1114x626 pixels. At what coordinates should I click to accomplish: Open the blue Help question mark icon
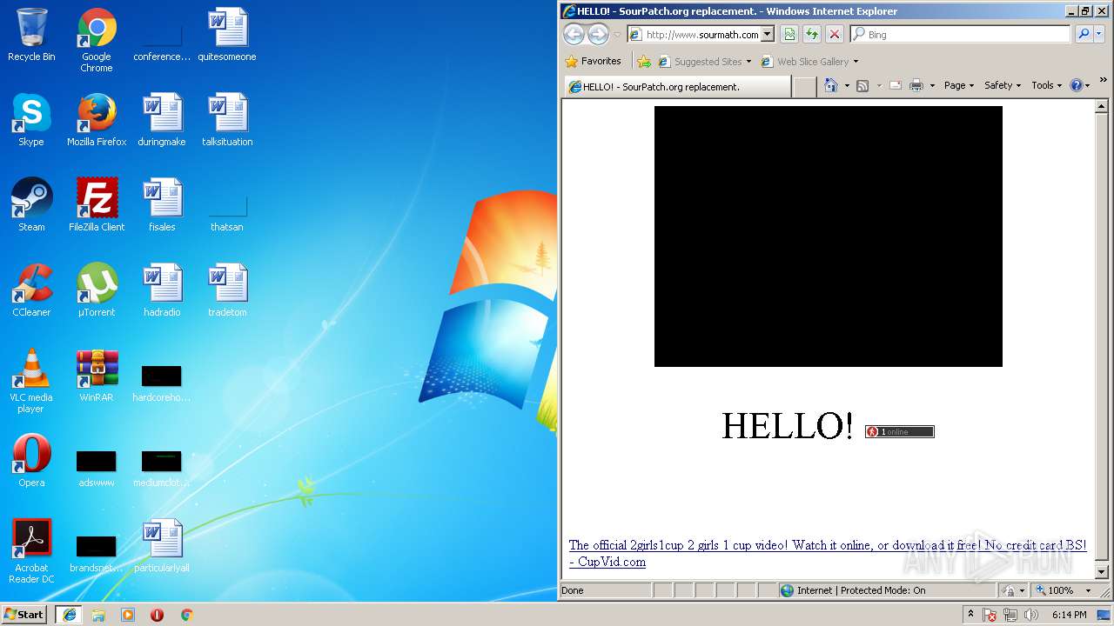pos(1077,85)
